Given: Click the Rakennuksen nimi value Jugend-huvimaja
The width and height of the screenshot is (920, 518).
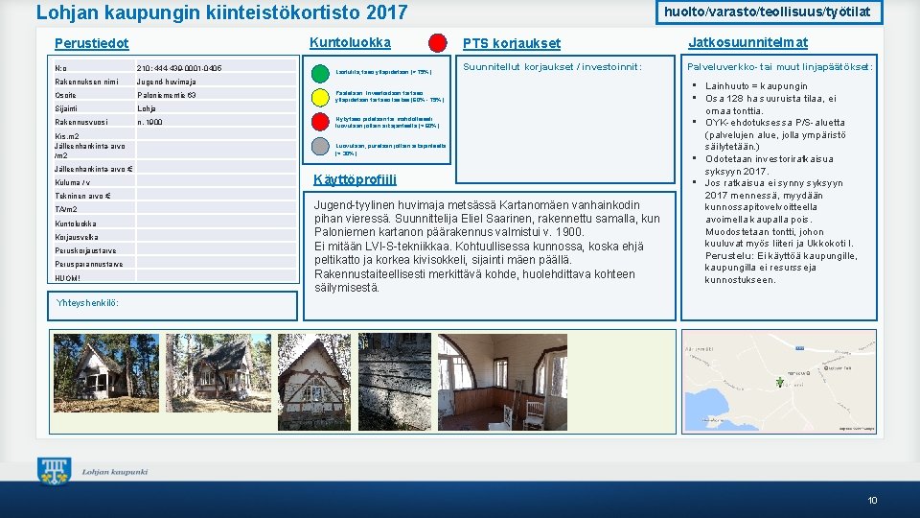Looking at the screenshot, I should click(x=167, y=82).
